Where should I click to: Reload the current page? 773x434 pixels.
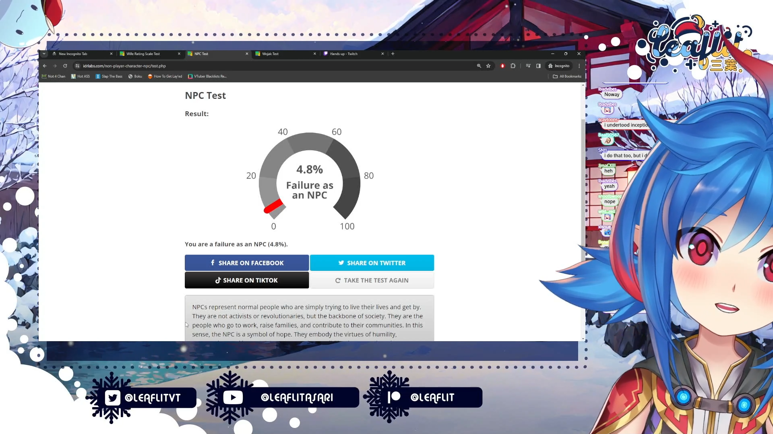[65, 66]
